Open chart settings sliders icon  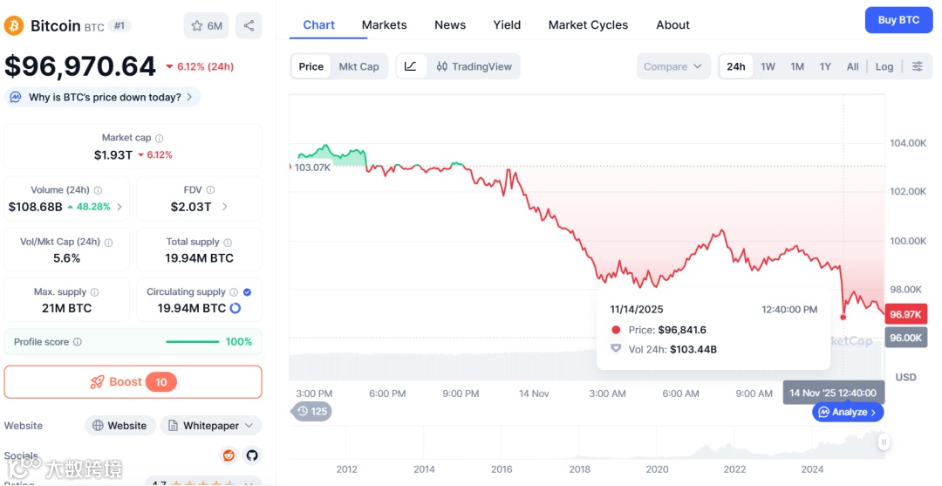[x=917, y=66]
